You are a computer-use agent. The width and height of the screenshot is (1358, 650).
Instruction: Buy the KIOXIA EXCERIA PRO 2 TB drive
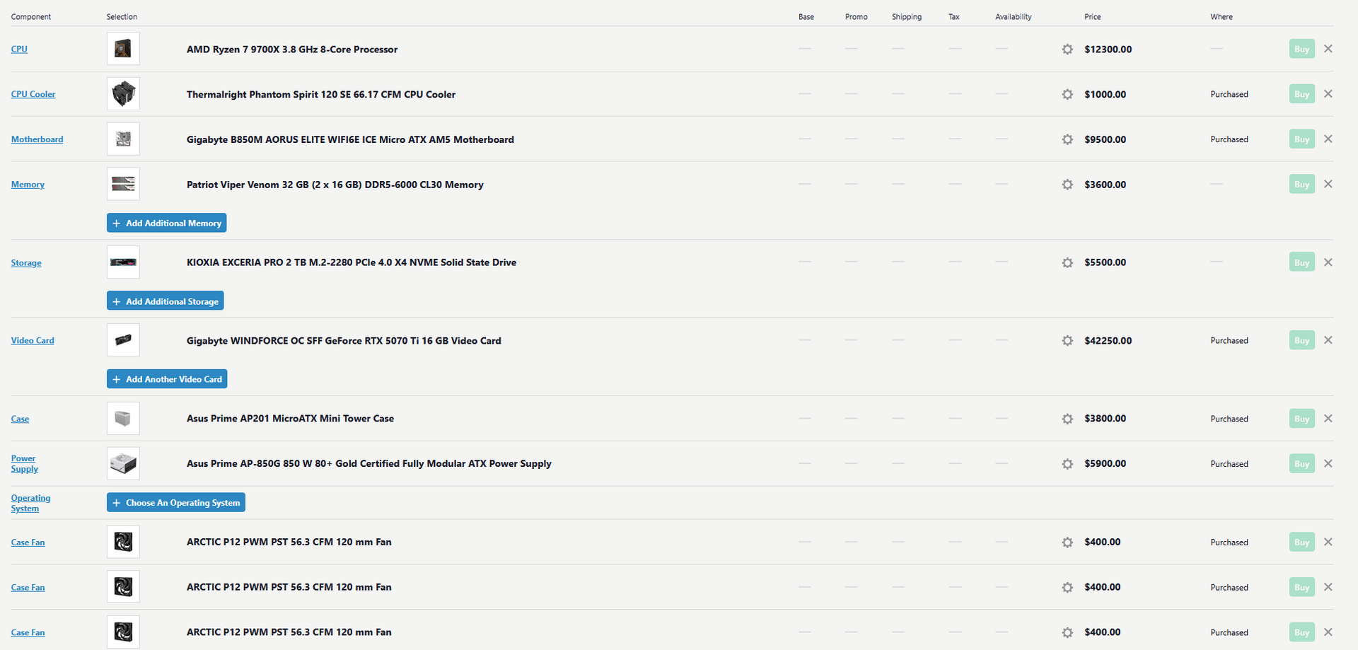[x=1302, y=262]
